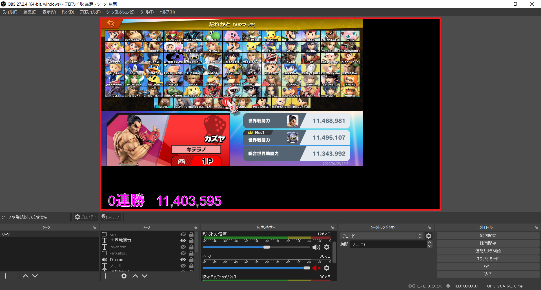The image size is (541, 290).
Task: Move source down with arrow
Action: pos(145,276)
